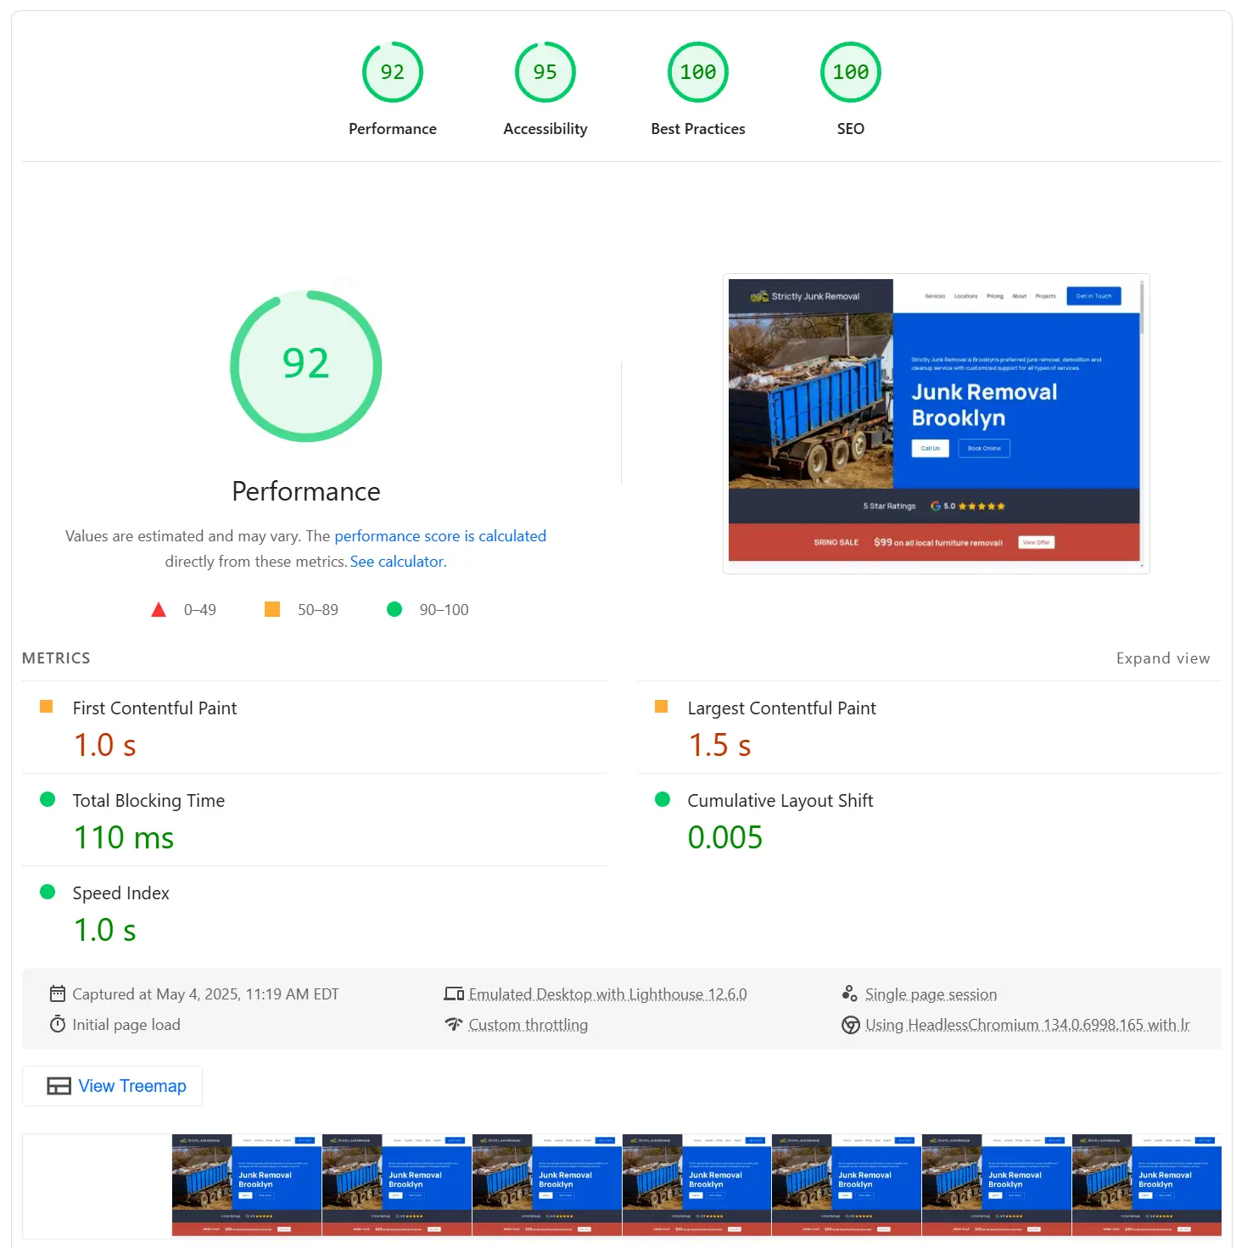Click the green circle 90–100 legend icon
The width and height of the screenshot is (1236, 1248).
(394, 609)
